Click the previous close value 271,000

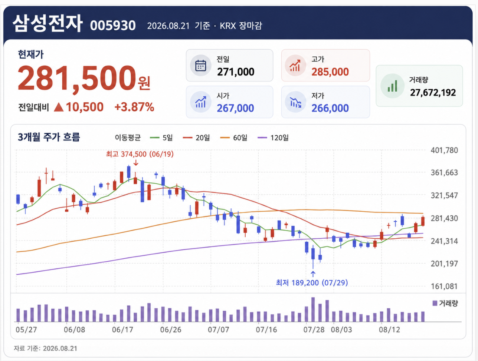[x=236, y=72]
